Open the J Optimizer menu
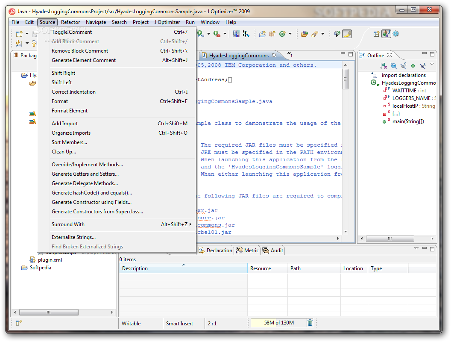Screen dimensions: 451x342 click(167, 22)
